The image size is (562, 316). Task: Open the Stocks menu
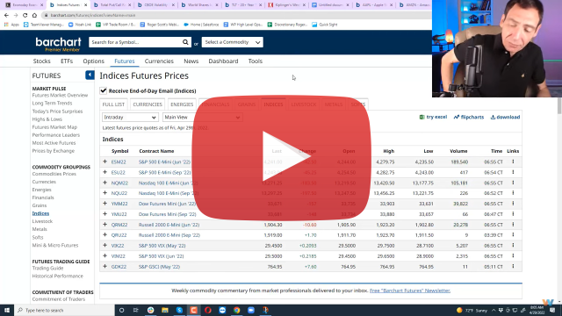coord(41,61)
